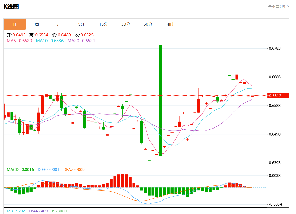Viewport: 296px width, 214px height.
Task: Click the K:31.9292 KDJ value
Action: 16,211
